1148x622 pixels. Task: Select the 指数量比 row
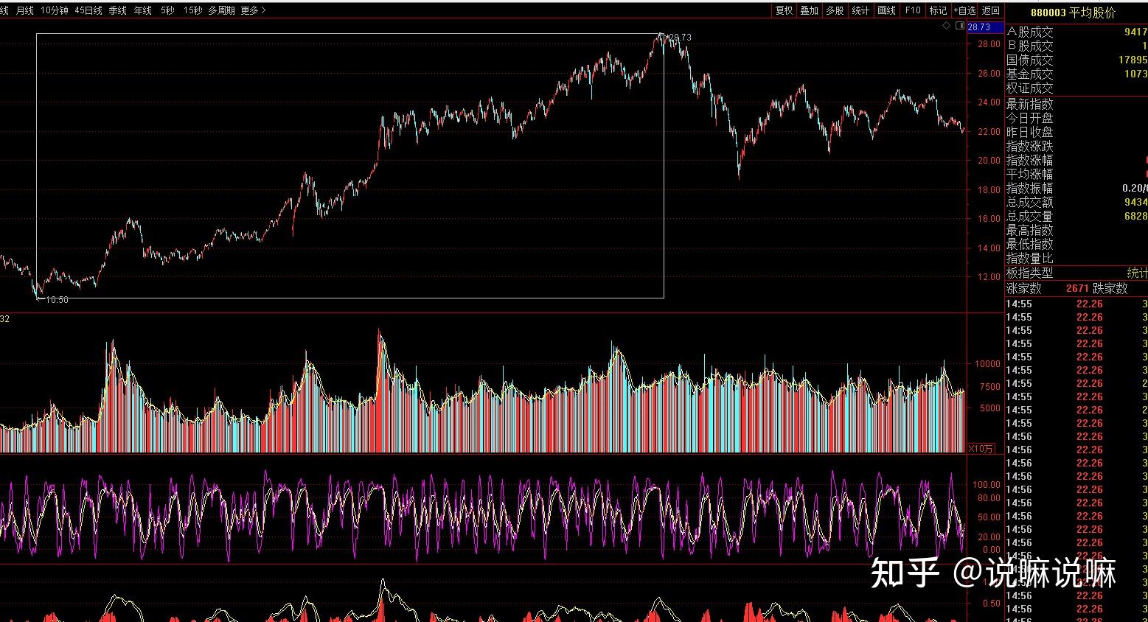(x=1076, y=258)
